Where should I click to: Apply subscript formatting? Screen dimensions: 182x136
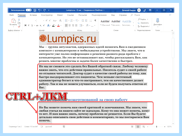point(41,25)
